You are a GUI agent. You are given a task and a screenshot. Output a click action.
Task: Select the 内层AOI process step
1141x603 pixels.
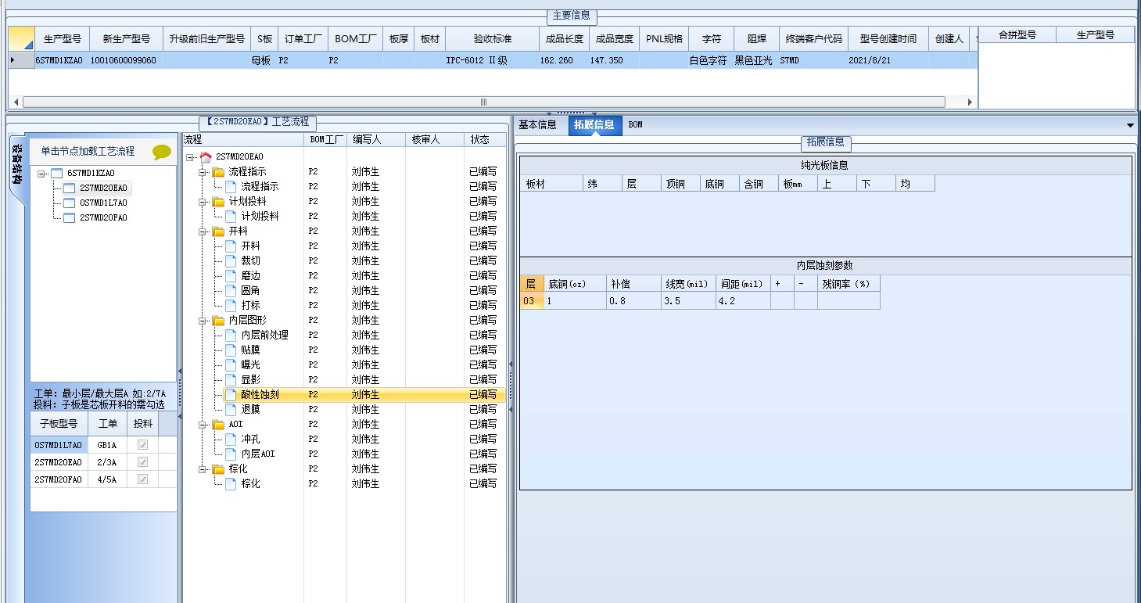tap(258, 454)
